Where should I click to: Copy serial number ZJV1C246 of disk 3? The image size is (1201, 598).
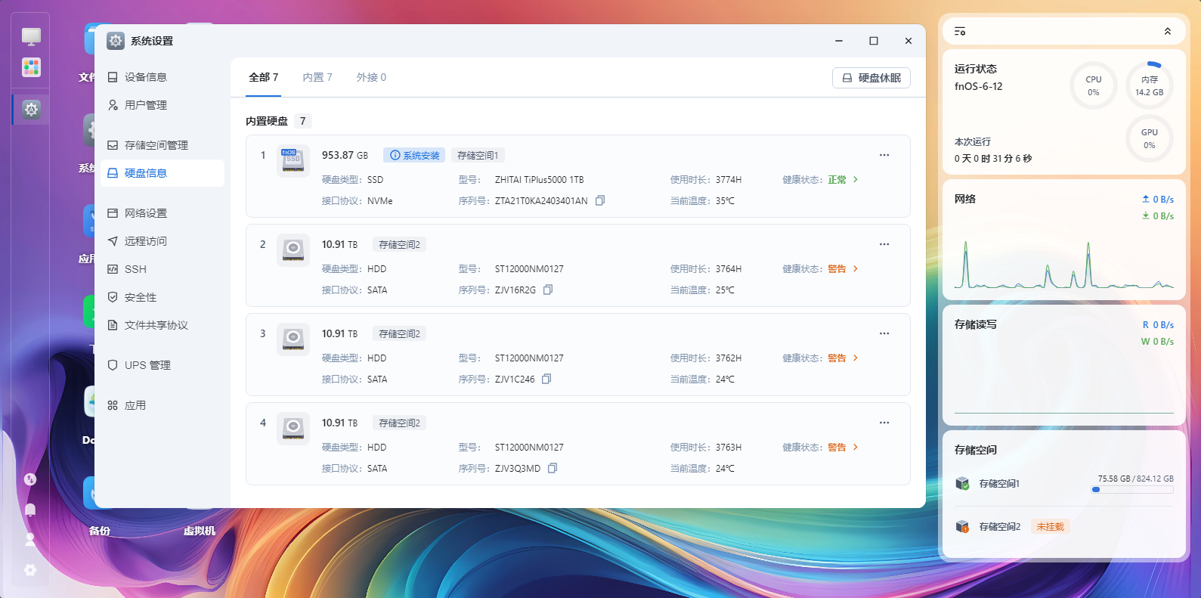click(547, 380)
